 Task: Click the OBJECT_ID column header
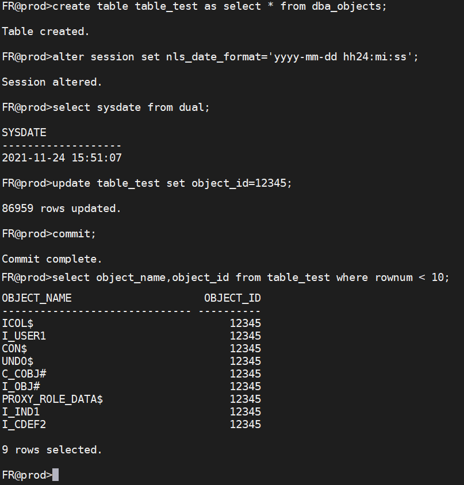[232, 298]
